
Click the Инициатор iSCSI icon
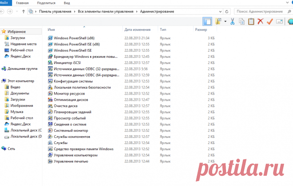pyautogui.click(x=50, y=63)
